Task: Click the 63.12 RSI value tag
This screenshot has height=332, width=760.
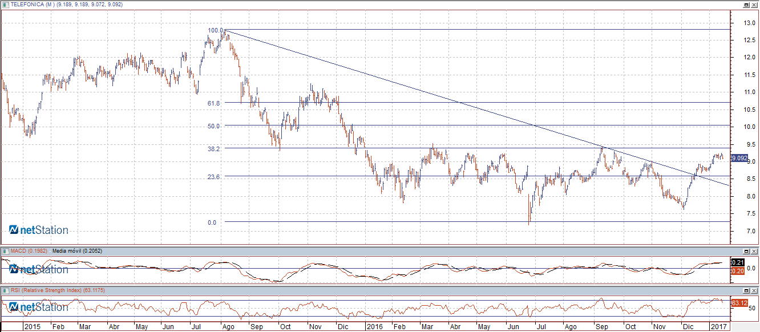Action: coord(739,302)
